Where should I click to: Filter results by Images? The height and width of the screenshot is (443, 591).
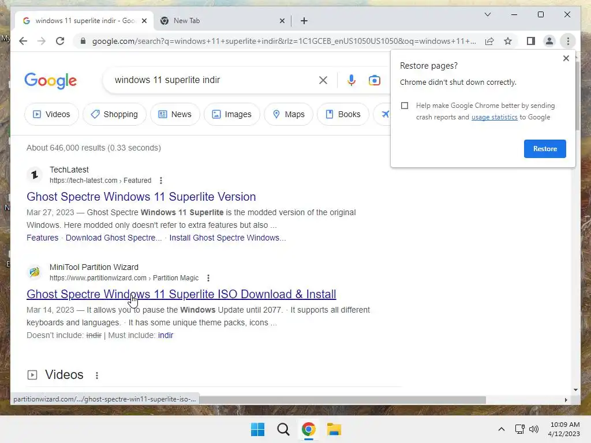tap(232, 114)
